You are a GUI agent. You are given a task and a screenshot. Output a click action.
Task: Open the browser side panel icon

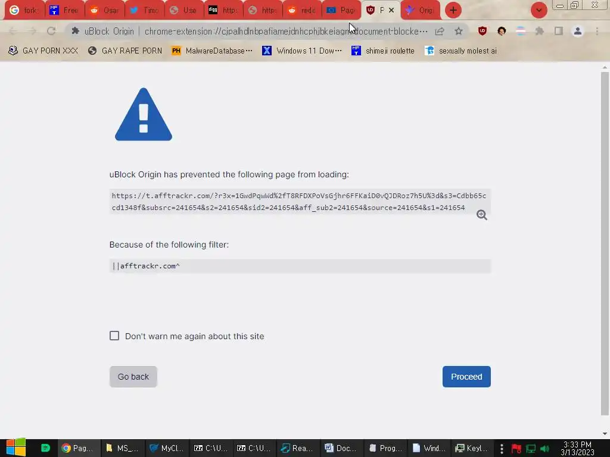(x=559, y=31)
